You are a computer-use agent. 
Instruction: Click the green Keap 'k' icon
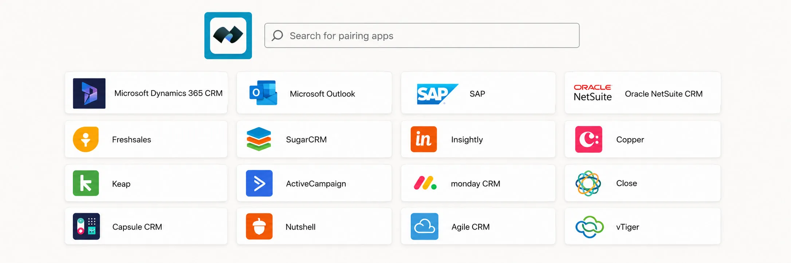tap(86, 183)
